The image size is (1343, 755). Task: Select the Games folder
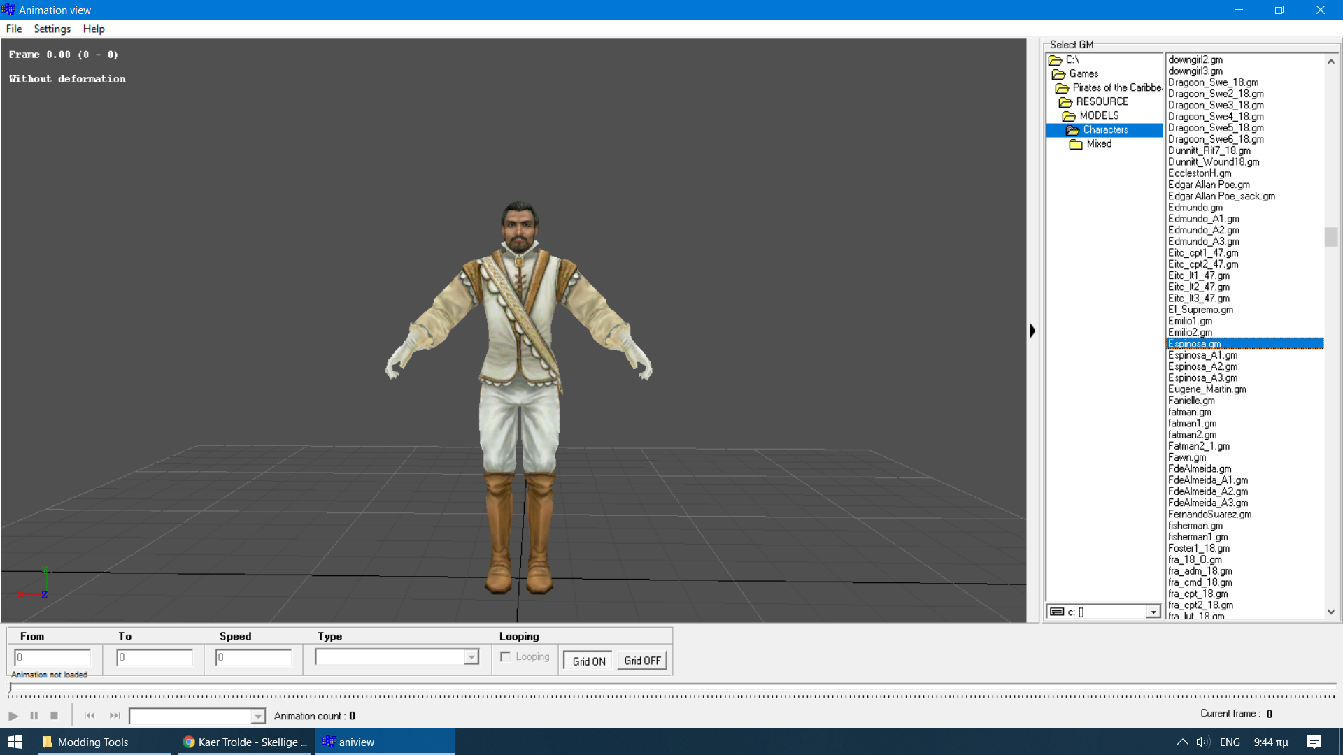(x=1083, y=74)
